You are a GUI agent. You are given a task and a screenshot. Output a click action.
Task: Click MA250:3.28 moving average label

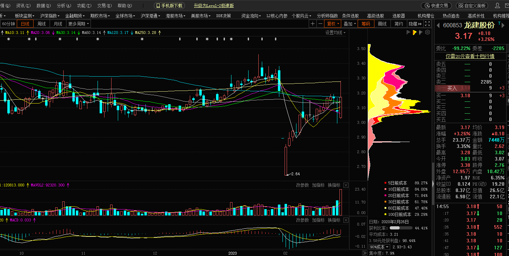point(145,33)
